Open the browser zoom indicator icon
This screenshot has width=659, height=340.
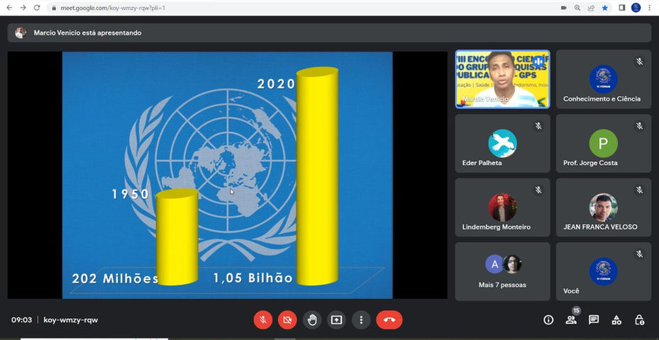click(x=577, y=8)
